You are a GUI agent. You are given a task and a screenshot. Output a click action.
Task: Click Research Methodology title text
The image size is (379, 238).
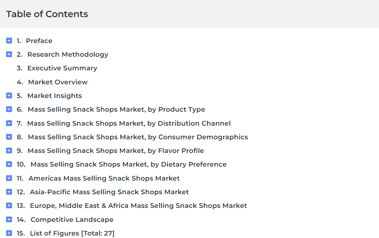point(68,55)
